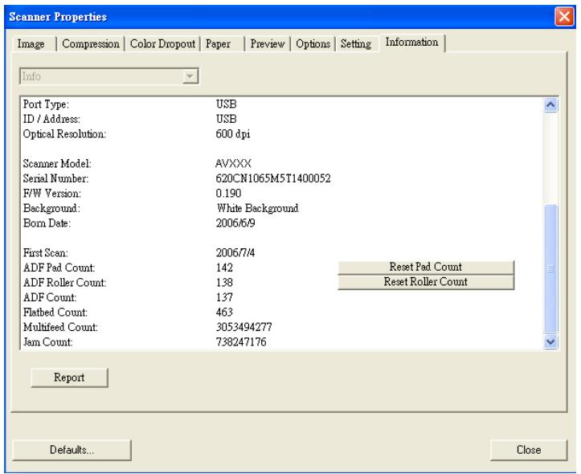Image resolution: width=581 pixels, height=474 pixels.
Task: Click the Multifeed Count label
Action: tap(61, 327)
